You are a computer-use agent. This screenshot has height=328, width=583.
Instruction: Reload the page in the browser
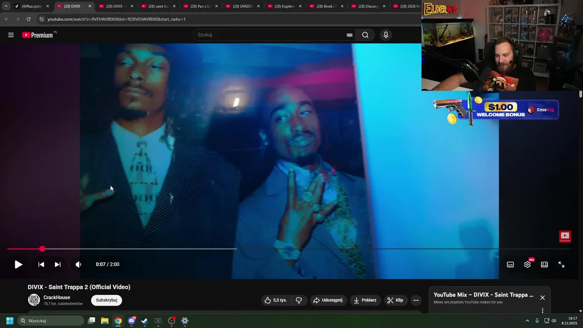(x=28, y=19)
